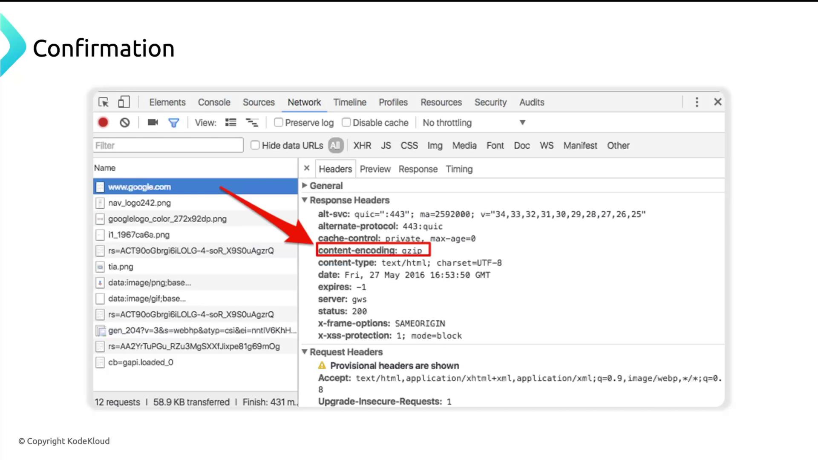Check the Disable cache option

(x=346, y=123)
